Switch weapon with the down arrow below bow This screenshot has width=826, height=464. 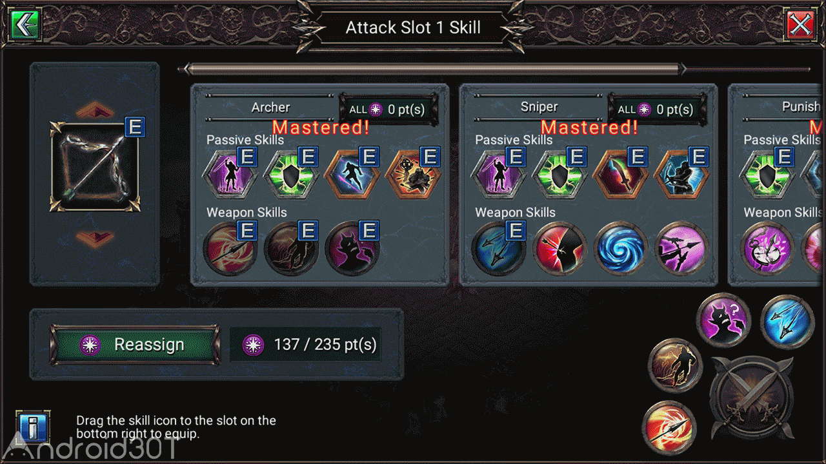click(x=95, y=238)
